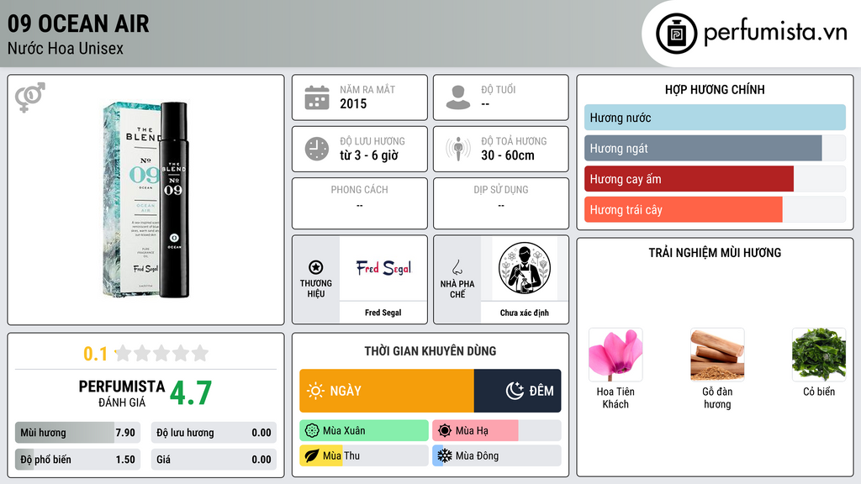Click the leaf icon for Mùa Thu
Image resolution: width=861 pixels, height=484 pixels.
(312, 455)
